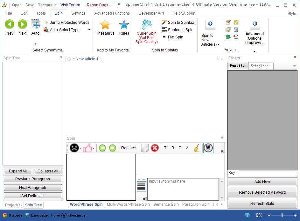Click the red X delete icon

click(x=155, y=148)
